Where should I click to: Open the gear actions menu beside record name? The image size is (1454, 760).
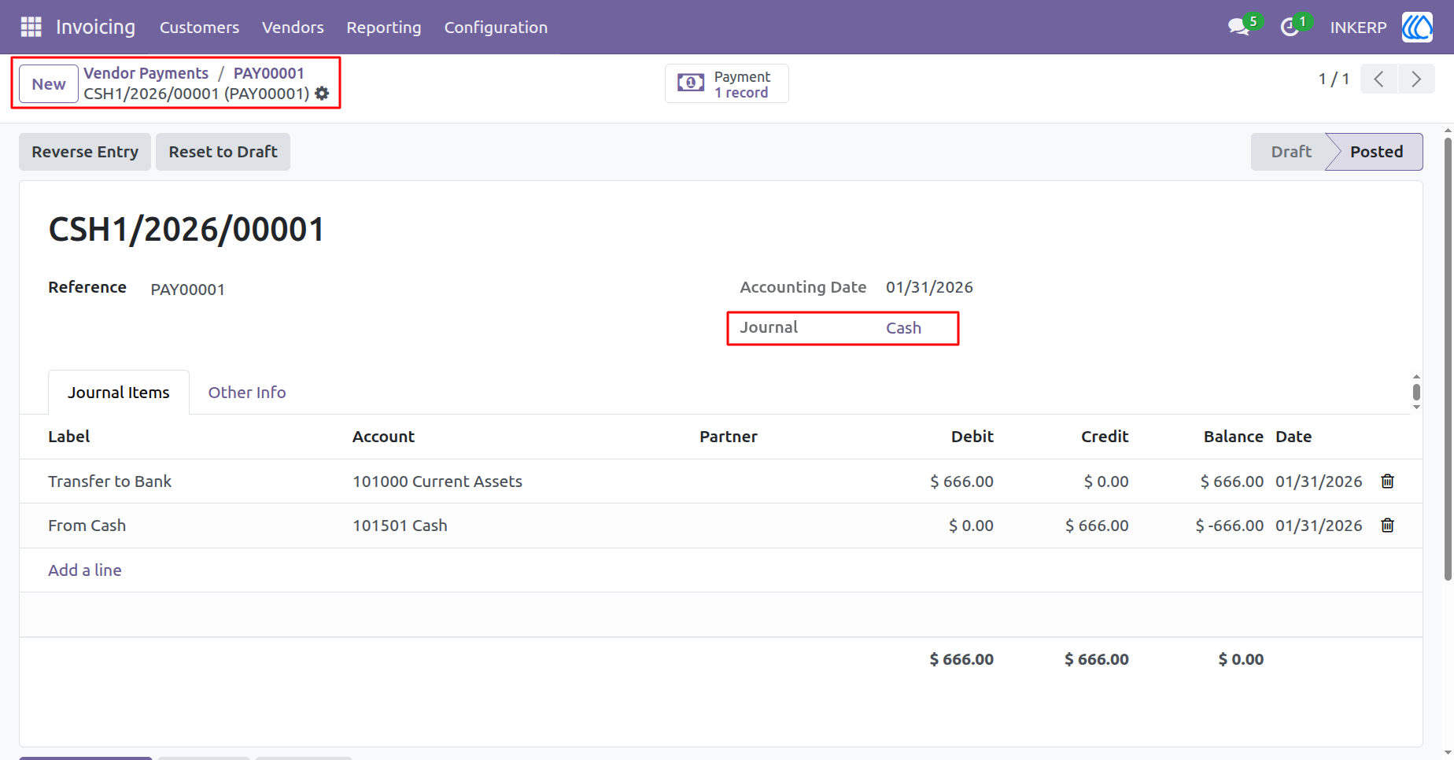[322, 94]
